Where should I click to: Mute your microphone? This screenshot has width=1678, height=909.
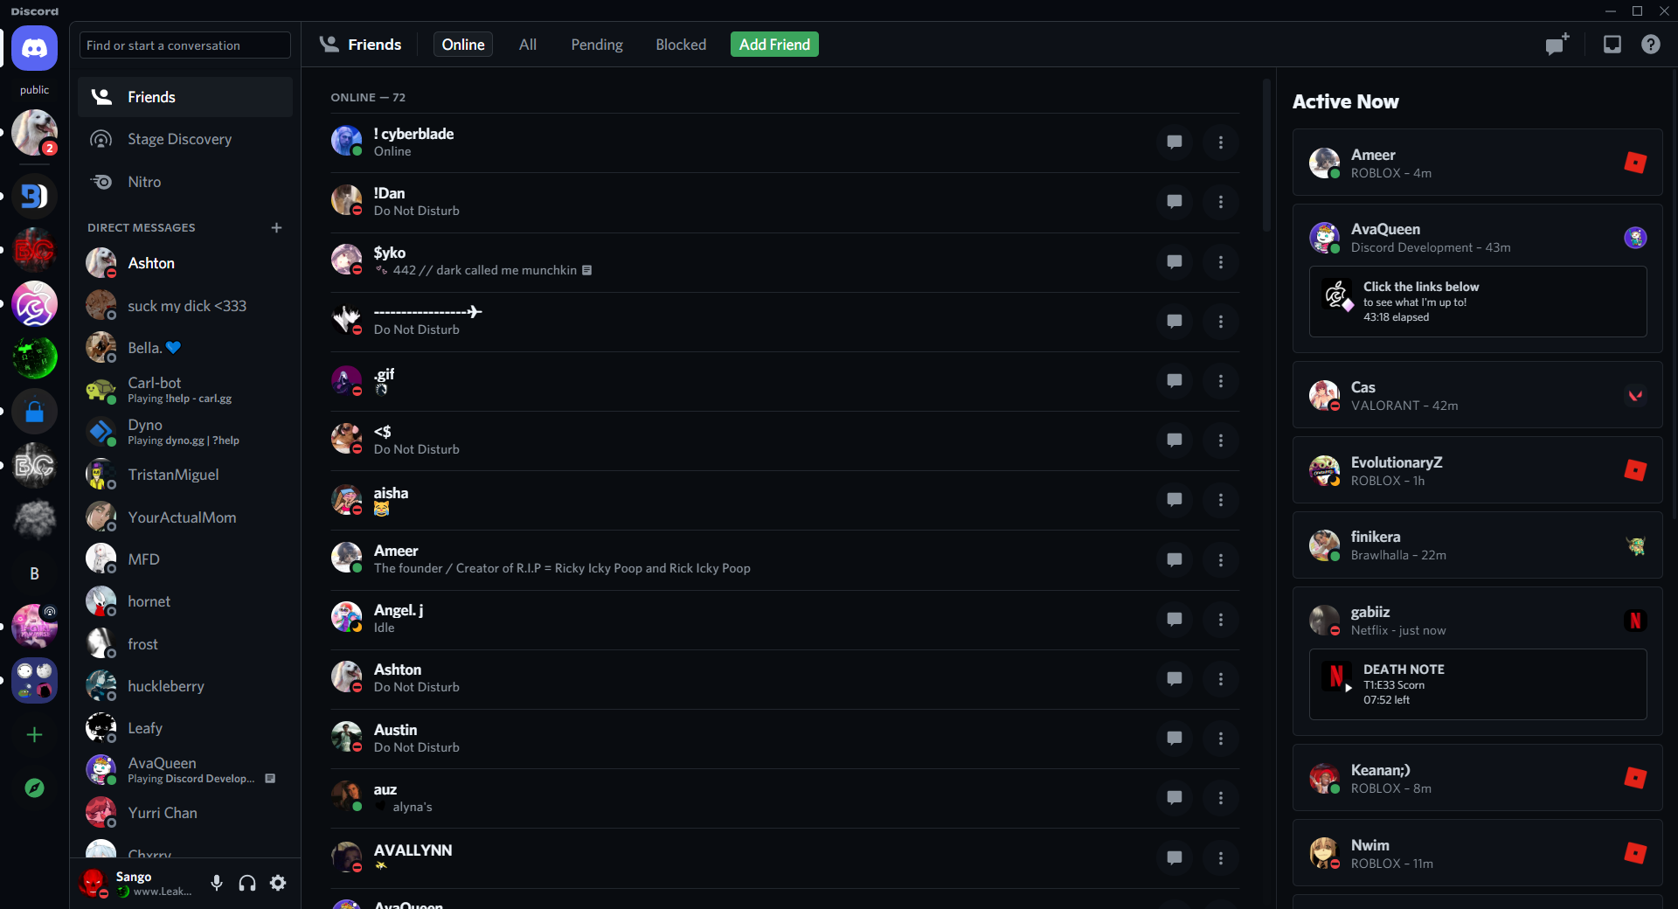[x=217, y=883]
